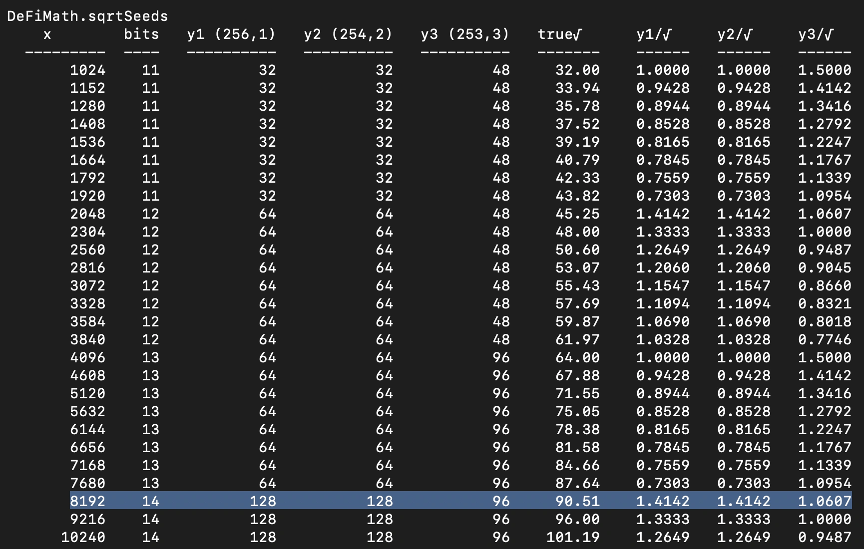The image size is (864, 549).
Task: Click the x value 2048
Action: point(87,214)
